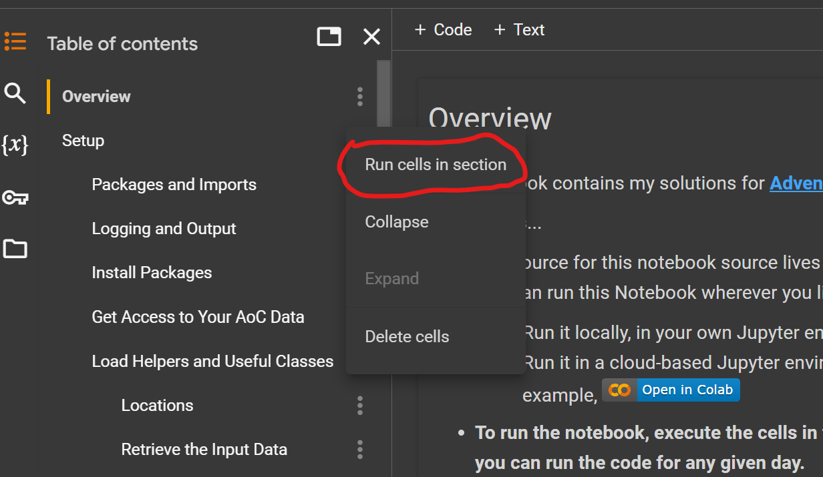Go to Packages and Imports section
Image resolution: width=823 pixels, height=477 pixels.
coord(174,185)
